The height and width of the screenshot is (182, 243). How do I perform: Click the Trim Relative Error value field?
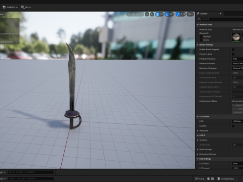pyautogui.click(x=237, y=78)
